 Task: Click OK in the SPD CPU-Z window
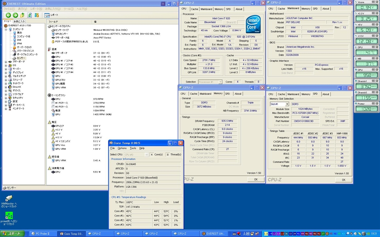344,180
